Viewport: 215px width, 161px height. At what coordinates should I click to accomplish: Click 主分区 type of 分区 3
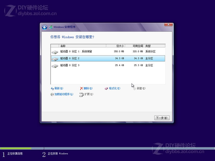(149, 65)
